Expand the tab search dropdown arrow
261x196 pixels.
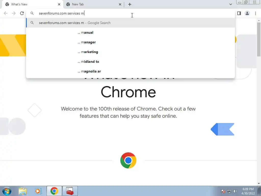click(x=230, y=4)
